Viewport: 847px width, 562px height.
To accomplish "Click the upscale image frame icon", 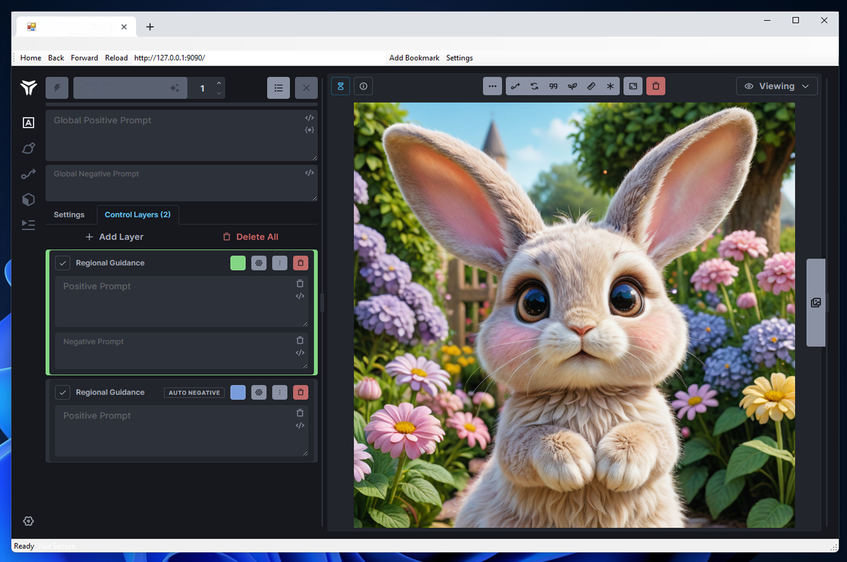I will tap(633, 86).
